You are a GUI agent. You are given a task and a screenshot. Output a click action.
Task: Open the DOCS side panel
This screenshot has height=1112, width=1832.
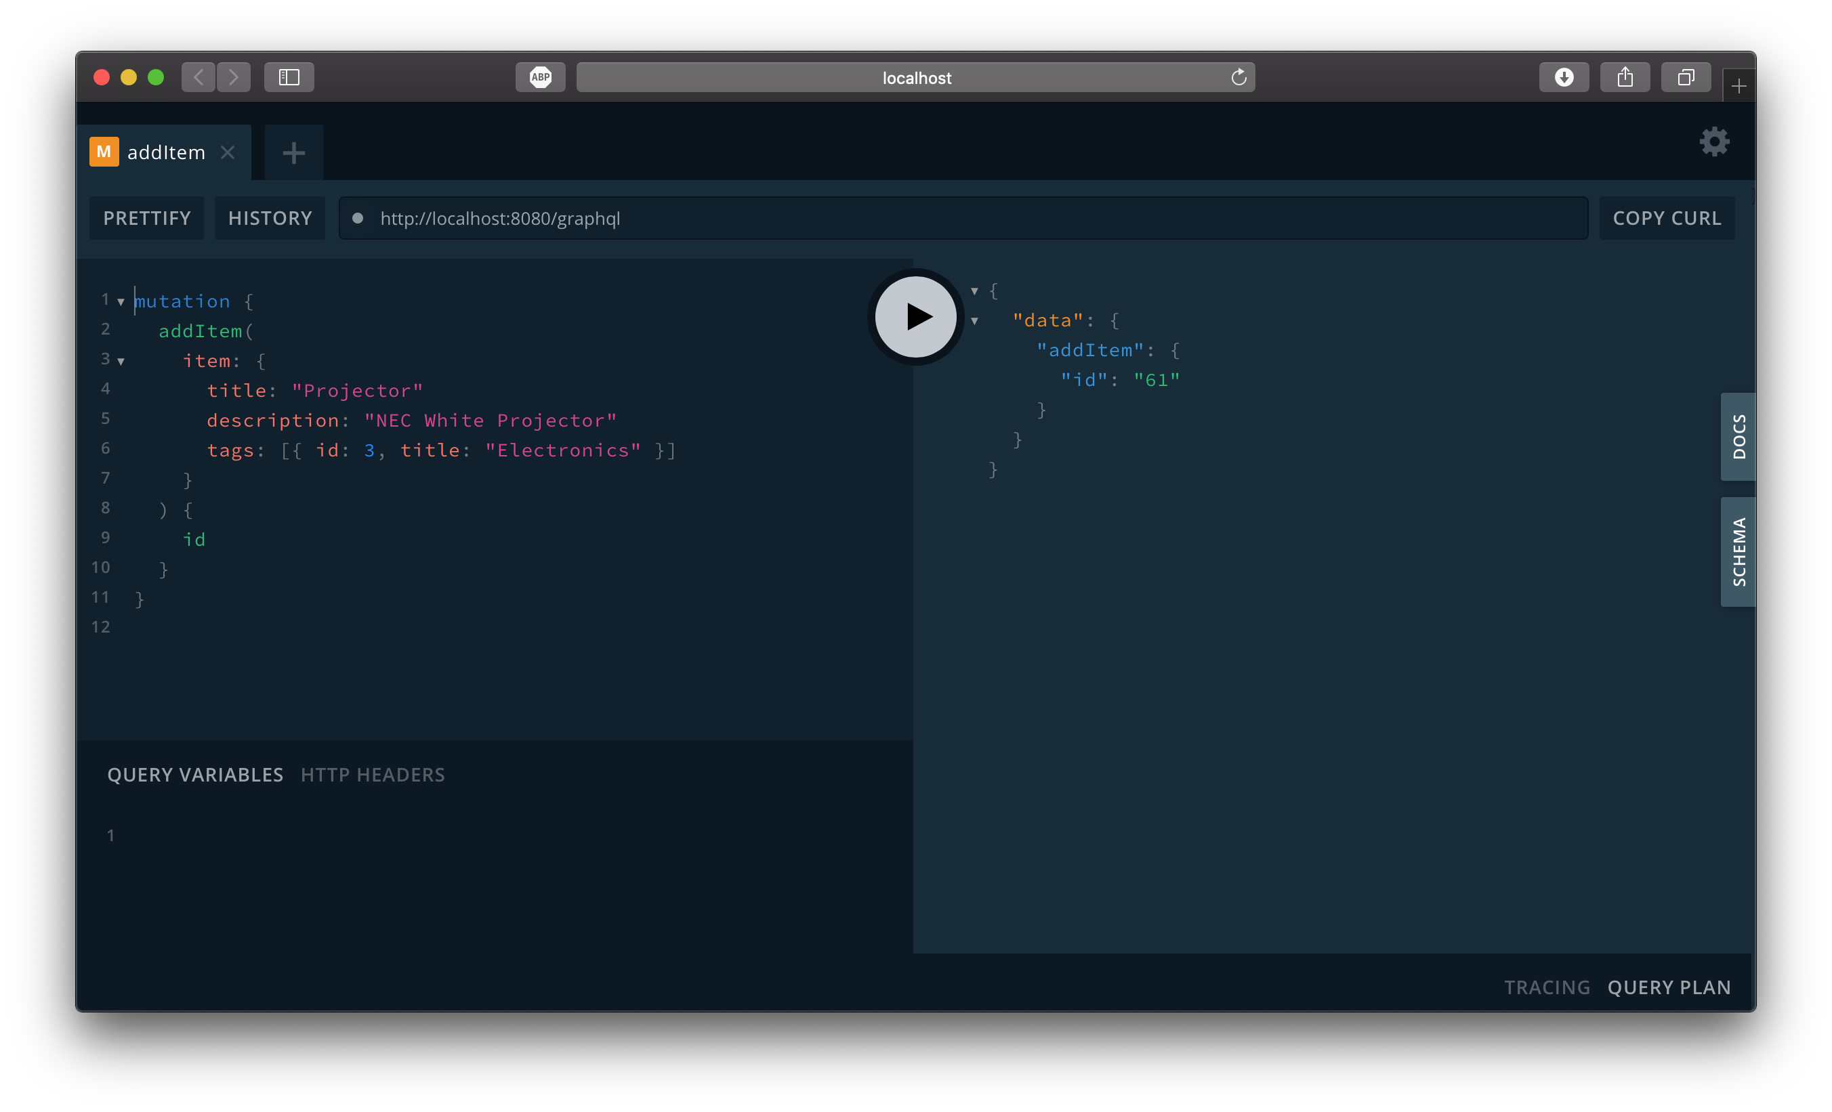pyautogui.click(x=1739, y=437)
